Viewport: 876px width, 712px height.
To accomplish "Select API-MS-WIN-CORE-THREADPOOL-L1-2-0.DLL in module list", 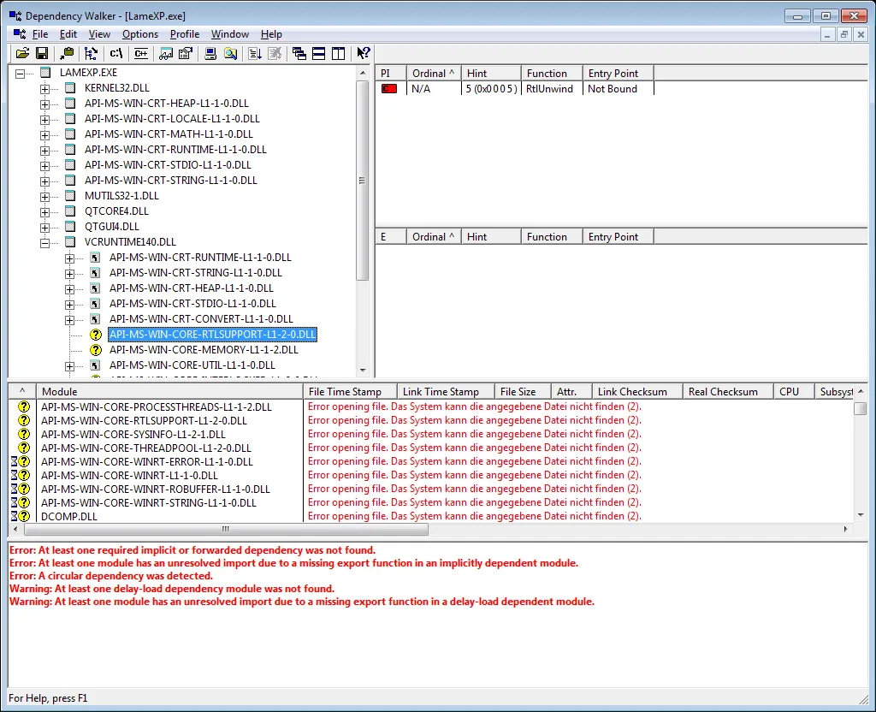I will (145, 448).
